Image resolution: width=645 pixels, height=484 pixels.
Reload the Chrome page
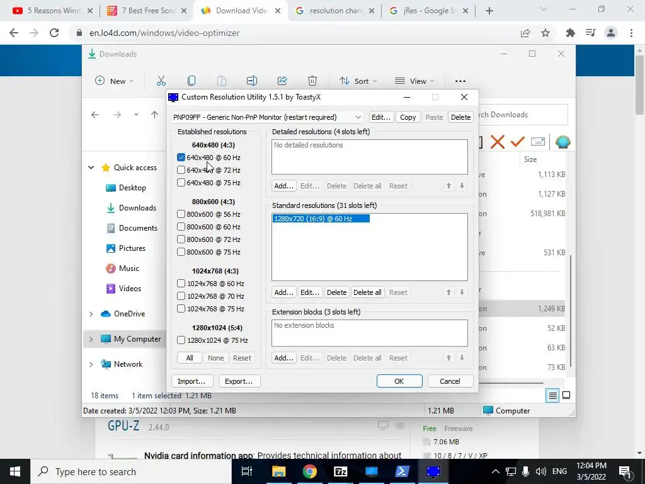(x=54, y=33)
